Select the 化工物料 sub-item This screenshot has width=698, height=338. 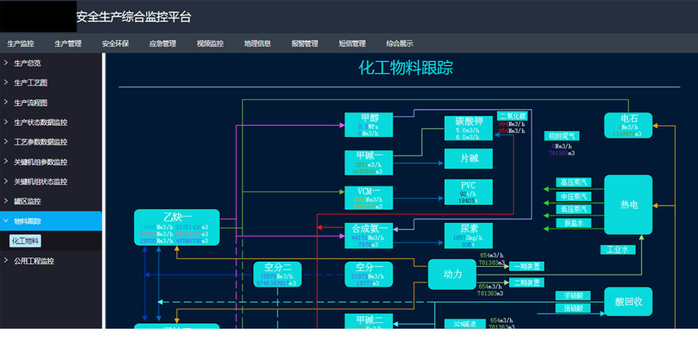click(x=26, y=241)
